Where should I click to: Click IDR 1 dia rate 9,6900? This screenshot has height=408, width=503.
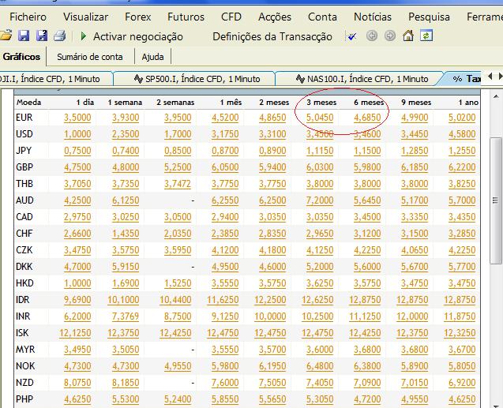tap(77, 300)
